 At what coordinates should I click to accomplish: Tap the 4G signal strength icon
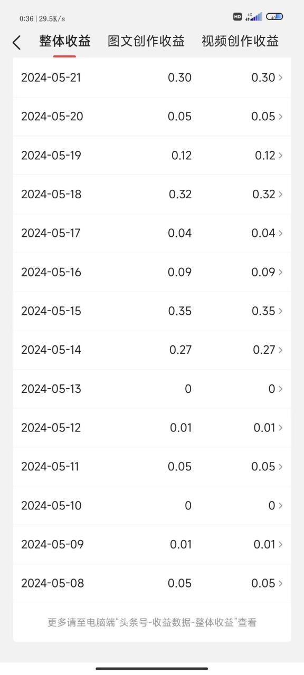click(x=254, y=16)
